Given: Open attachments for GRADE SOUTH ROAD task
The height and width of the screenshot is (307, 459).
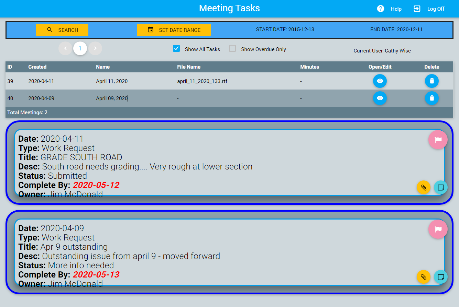Looking at the screenshot, I should [424, 188].
